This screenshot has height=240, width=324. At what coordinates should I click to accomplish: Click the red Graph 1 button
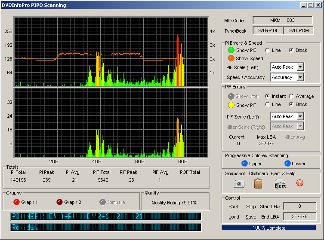pyautogui.click(x=17, y=202)
